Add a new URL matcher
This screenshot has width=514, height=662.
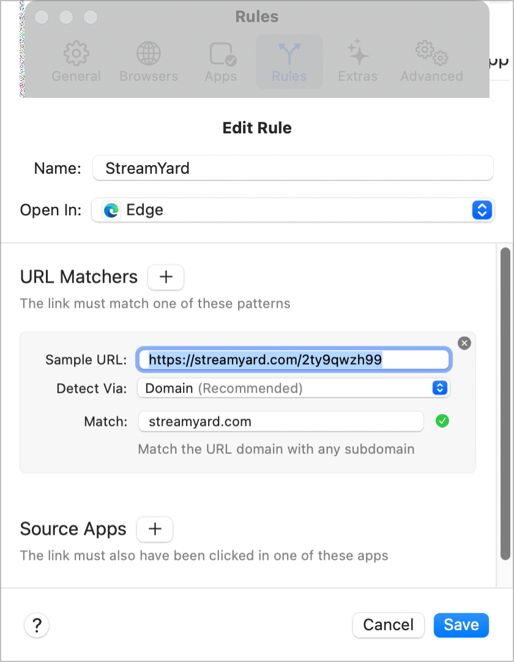[166, 277]
